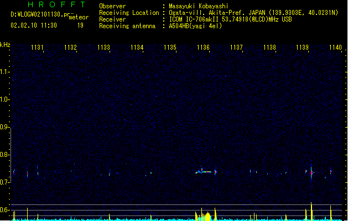Select the date stamp 02.02.10 11:30
Screen dimensions: 348x221
(x=34, y=25)
